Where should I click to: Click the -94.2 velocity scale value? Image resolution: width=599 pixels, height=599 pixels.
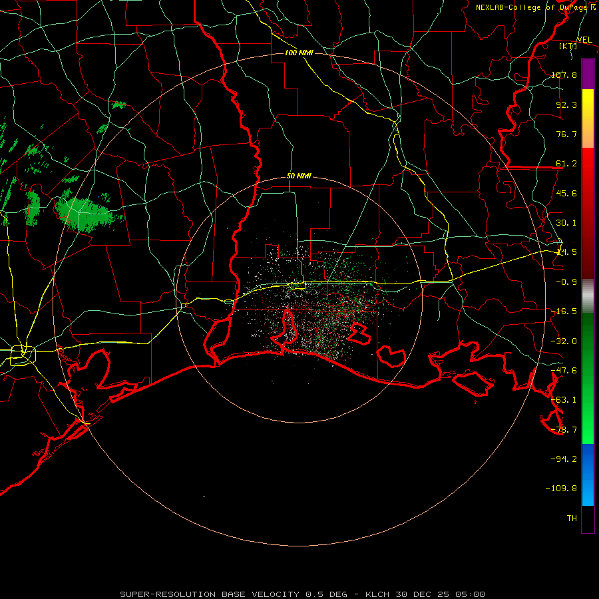click(564, 459)
